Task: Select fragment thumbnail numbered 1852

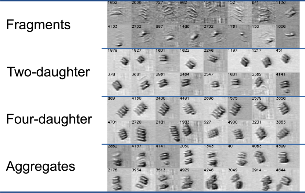Action: [119, 12]
